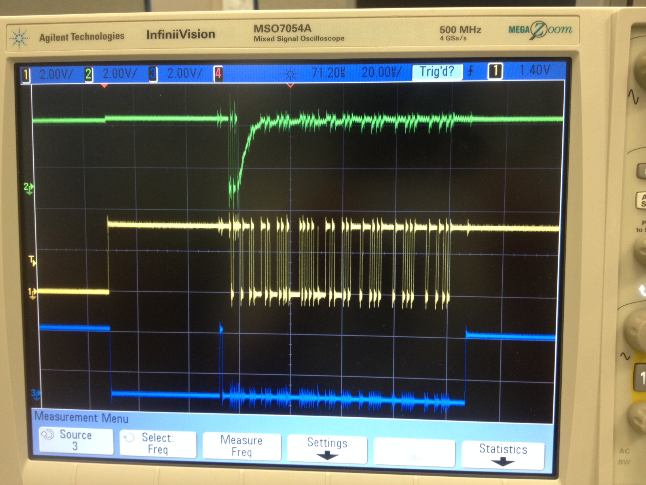Select the channel 1 indicator at 2.00V/
Viewport: 646px width, 485px height.
coord(26,75)
